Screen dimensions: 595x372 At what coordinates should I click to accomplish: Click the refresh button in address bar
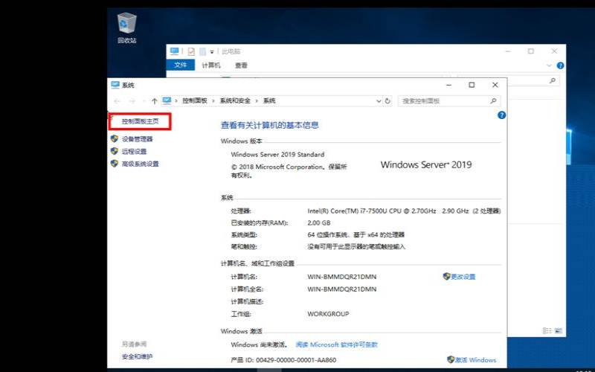(x=388, y=100)
